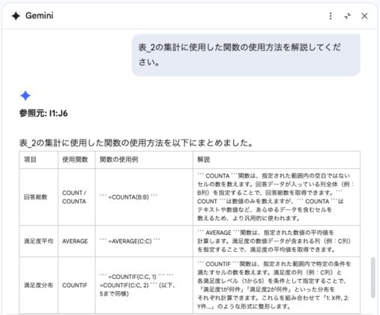The image size is (380, 315).
Task: Open the Gemini panel three-dot options menu
Action: click(x=331, y=16)
